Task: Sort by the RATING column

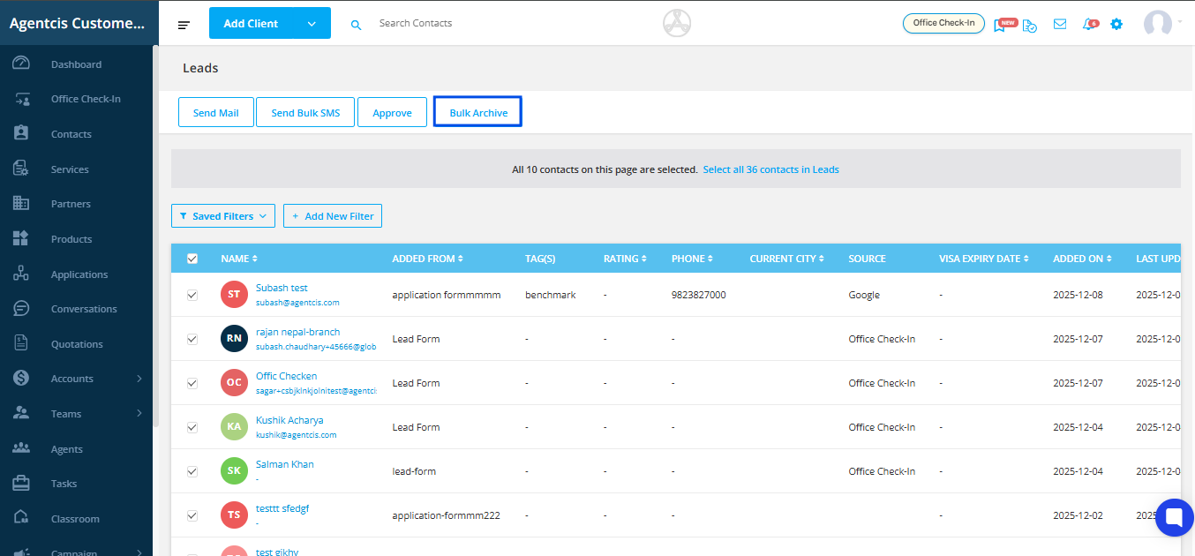Action: (625, 259)
